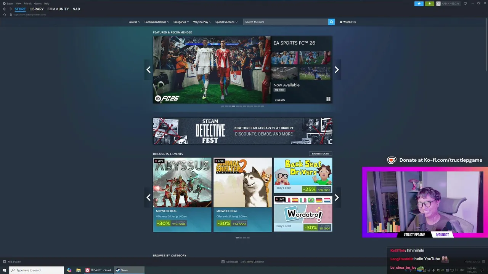Expand the Recommendations dropdown

157,22
